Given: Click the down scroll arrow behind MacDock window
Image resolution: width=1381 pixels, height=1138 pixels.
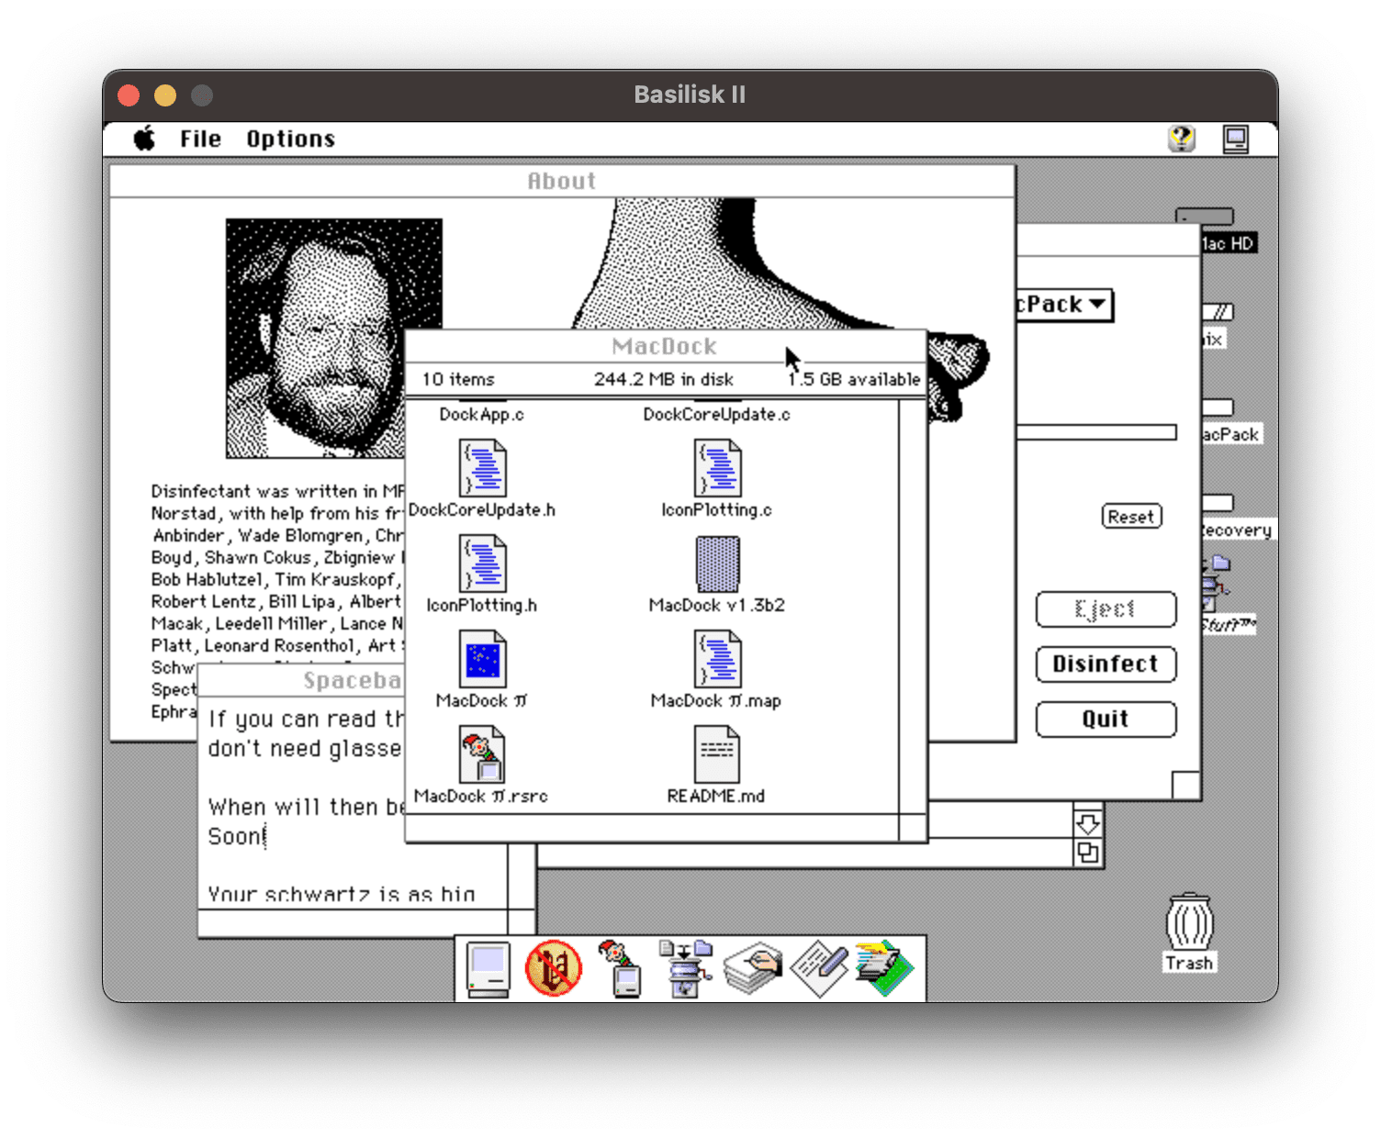Looking at the screenshot, I should coord(1088,823).
